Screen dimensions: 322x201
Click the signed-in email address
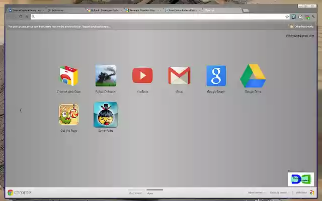point(300,36)
